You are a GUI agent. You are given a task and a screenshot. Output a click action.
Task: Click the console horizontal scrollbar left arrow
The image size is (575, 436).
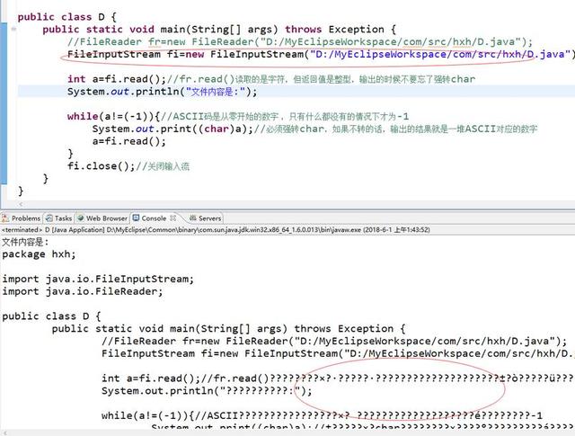[4, 433]
